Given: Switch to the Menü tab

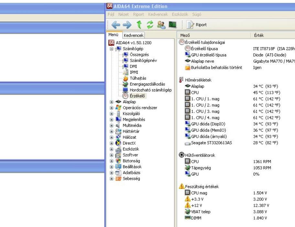Looking at the screenshot, I should pos(113,35).
